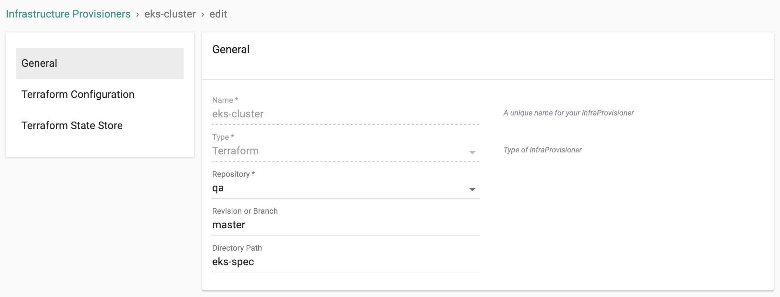Screen dimensions: 780x297
Task: Open the Infrastructure Provisioners breadcrumb link
Action: [x=68, y=14]
